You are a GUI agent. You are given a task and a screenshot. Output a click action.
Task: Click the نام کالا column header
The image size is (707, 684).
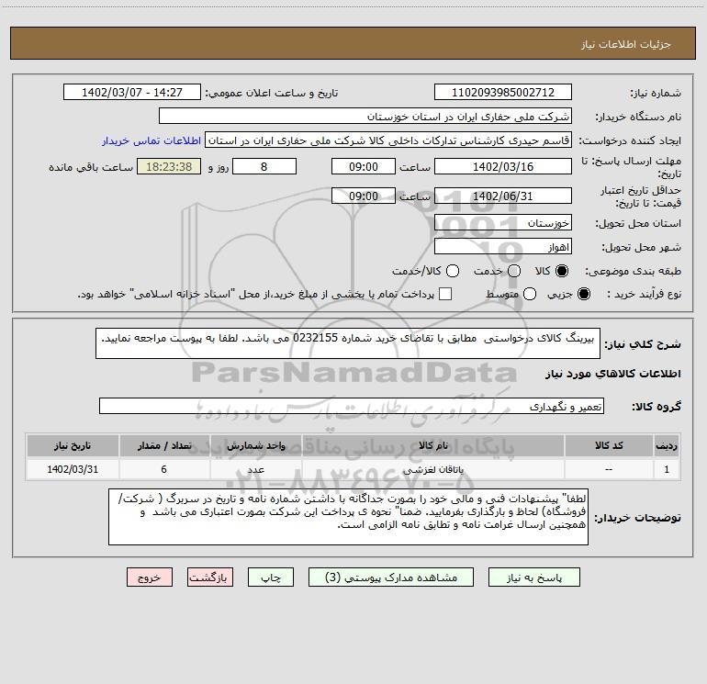[432, 445]
